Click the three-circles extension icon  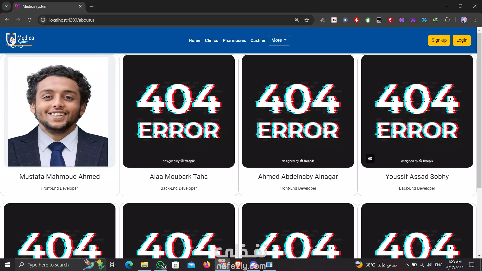[323, 20]
